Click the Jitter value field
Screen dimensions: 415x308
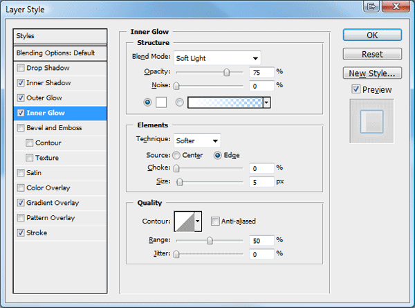[261, 255]
